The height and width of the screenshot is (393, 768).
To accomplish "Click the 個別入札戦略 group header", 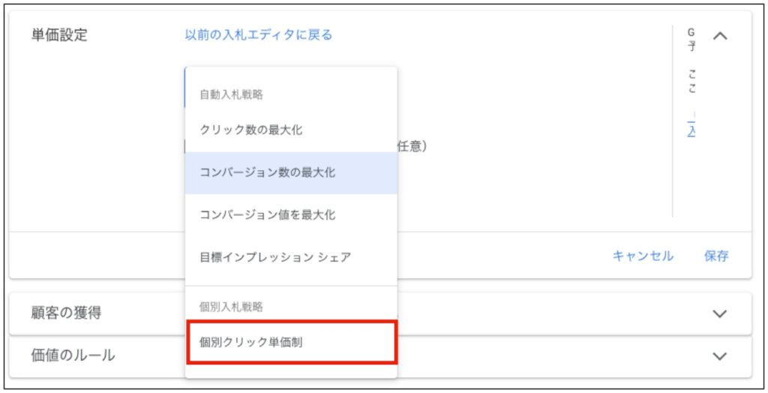I will [x=230, y=307].
